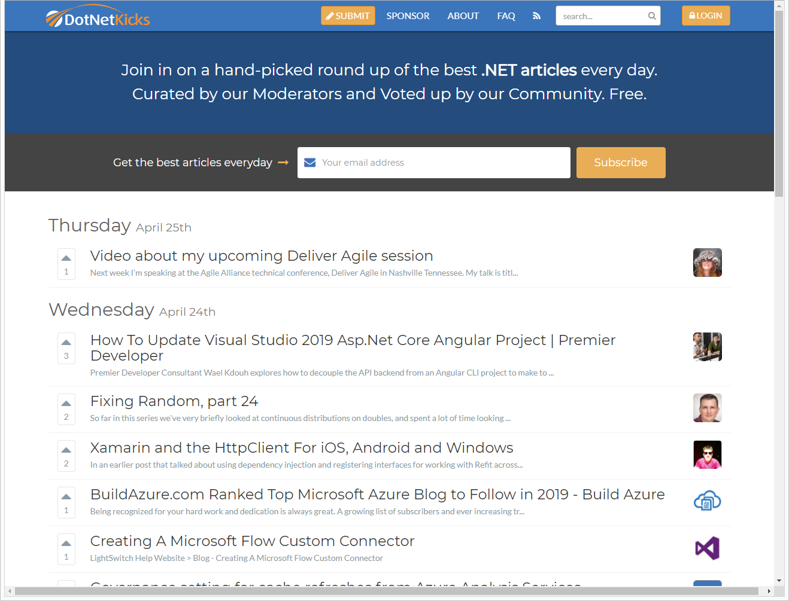Open the Sponsor menu item
This screenshot has height=601, width=789.
(408, 16)
